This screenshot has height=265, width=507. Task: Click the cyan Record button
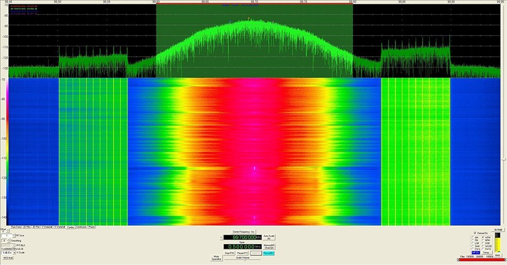click(x=268, y=253)
